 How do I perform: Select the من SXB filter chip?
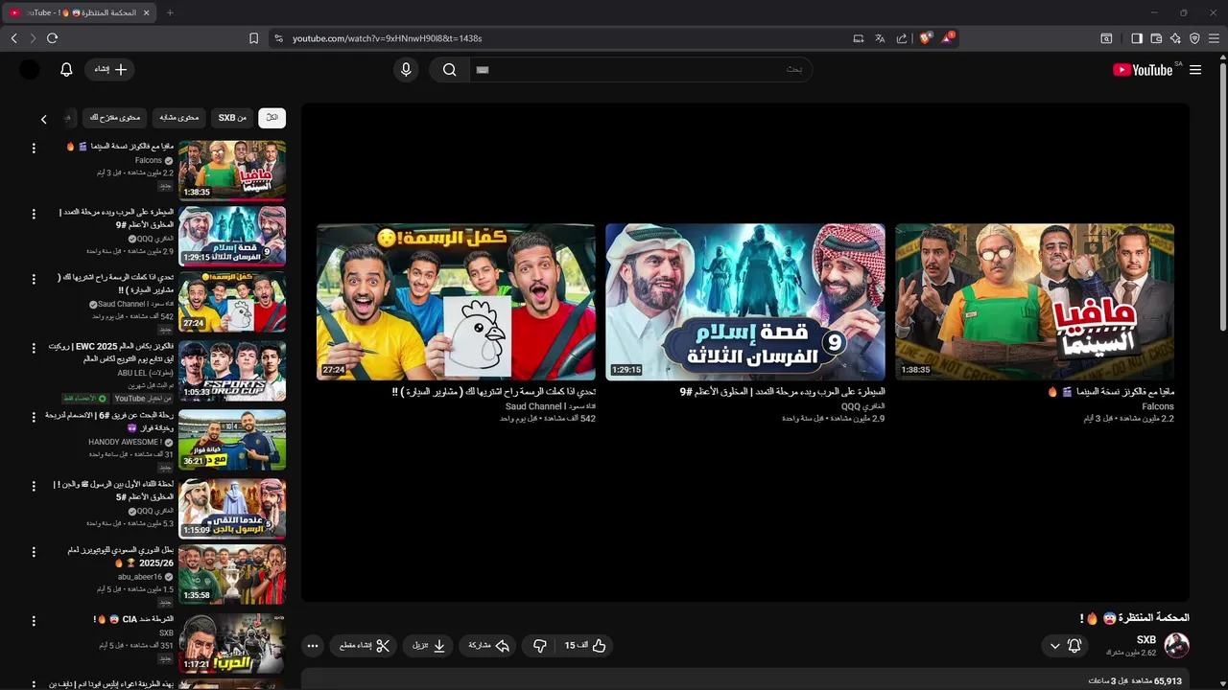[x=232, y=118]
